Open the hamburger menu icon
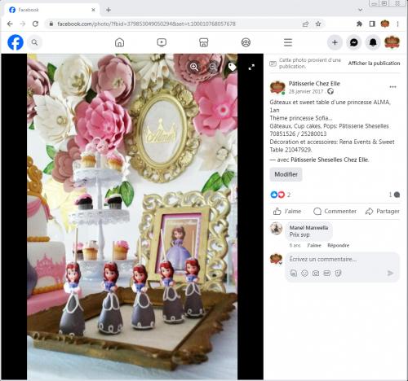Screen dimensions: 408x381 [x=288, y=42]
